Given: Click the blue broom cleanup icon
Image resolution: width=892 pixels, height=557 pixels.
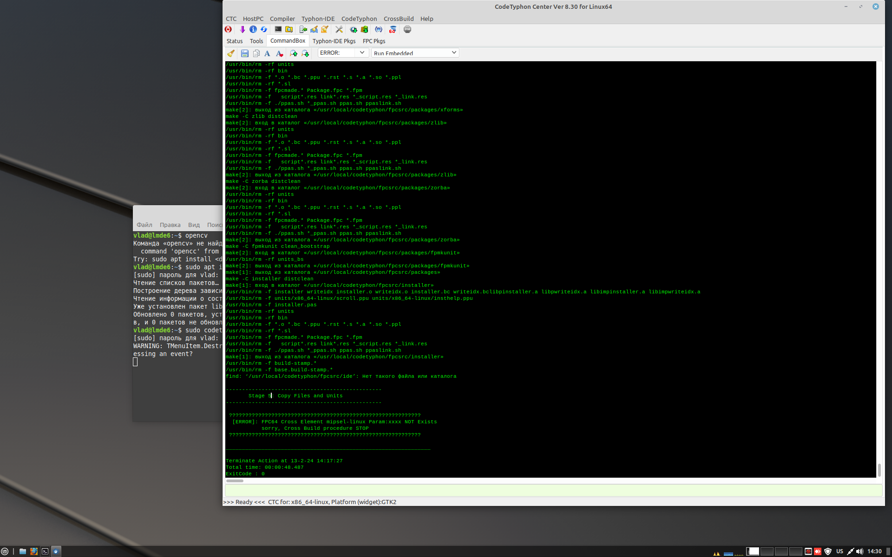Looking at the screenshot, I should click(314, 29).
